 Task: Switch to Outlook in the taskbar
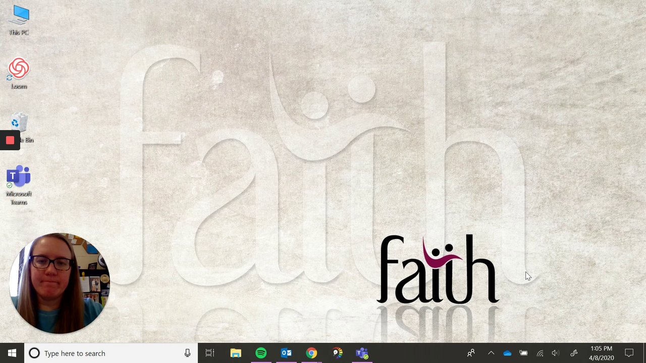(286, 353)
